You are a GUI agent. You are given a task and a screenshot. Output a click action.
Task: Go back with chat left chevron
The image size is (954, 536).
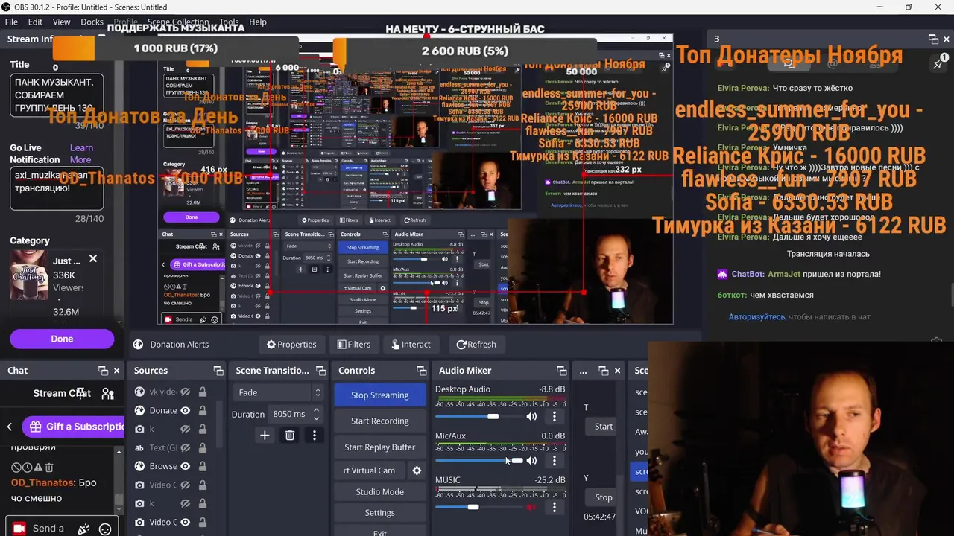tap(10, 427)
